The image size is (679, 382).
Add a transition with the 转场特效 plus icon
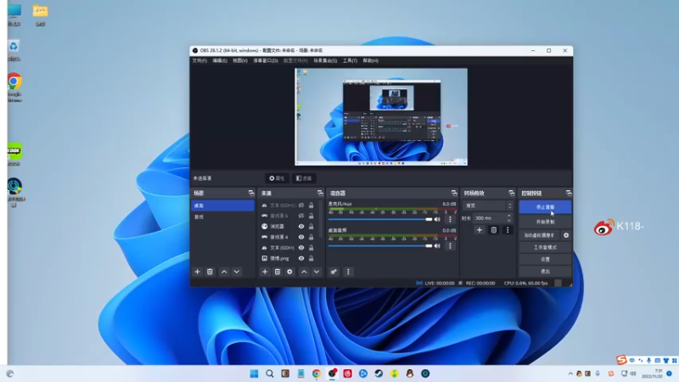coord(479,230)
